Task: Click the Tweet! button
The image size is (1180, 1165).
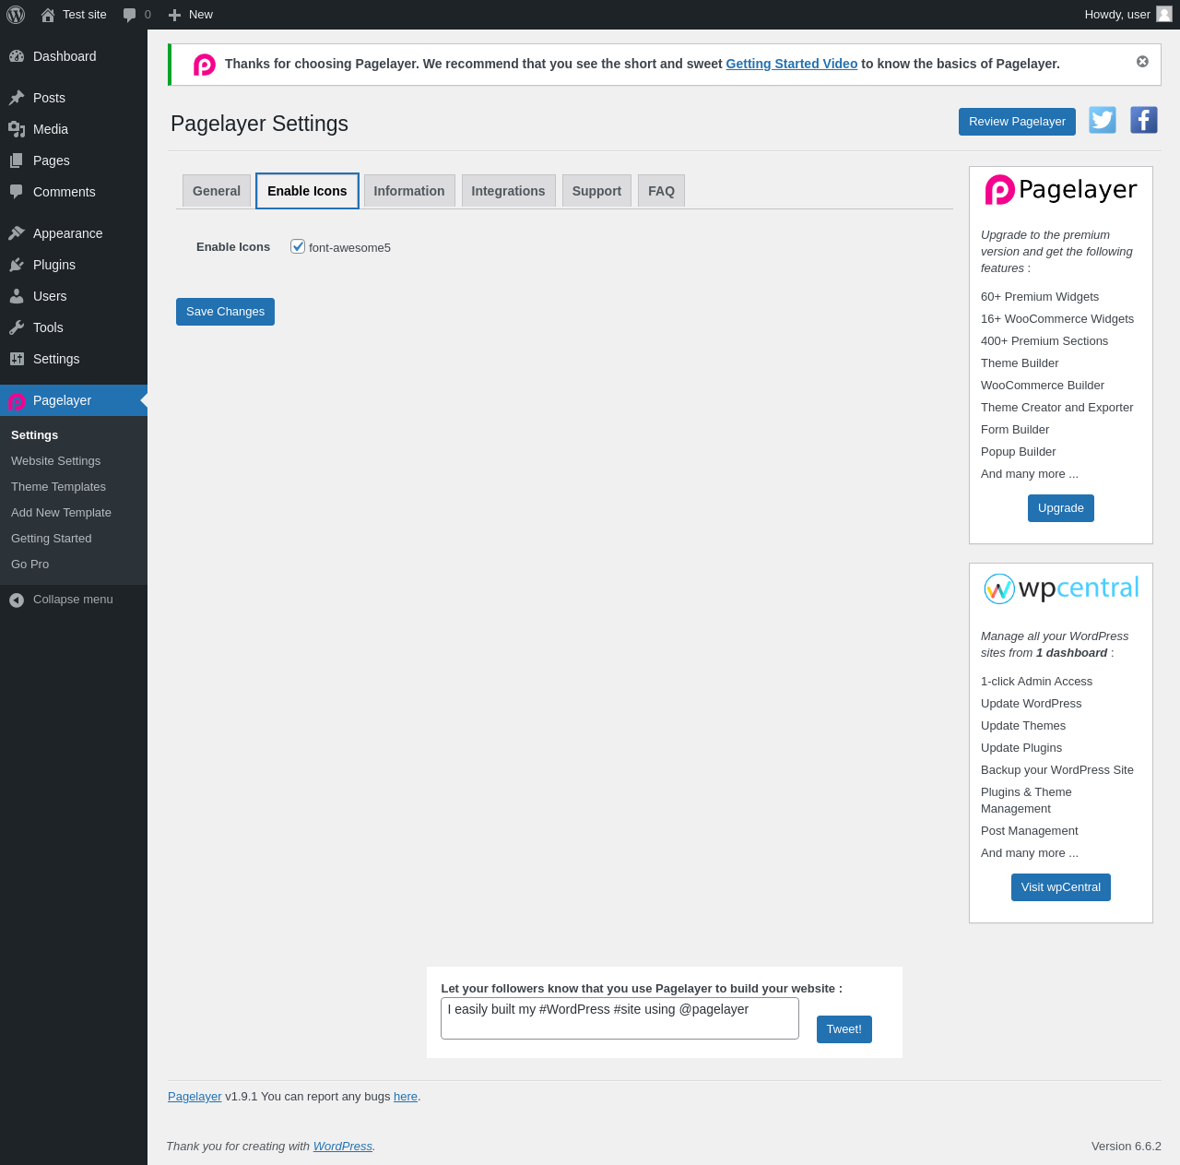Action: [844, 1029]
